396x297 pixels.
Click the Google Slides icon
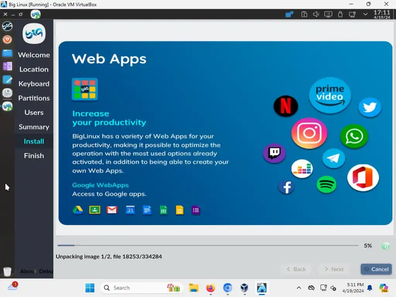[x=179, y=210]
